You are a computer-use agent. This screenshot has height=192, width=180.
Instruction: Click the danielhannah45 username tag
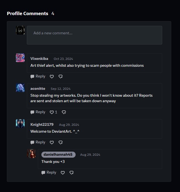click(x=58, y=155)
